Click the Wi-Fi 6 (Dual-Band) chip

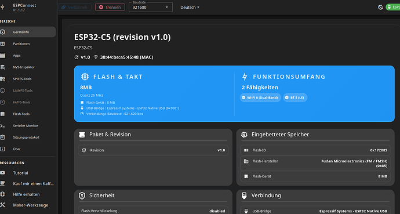pos(260,97)
